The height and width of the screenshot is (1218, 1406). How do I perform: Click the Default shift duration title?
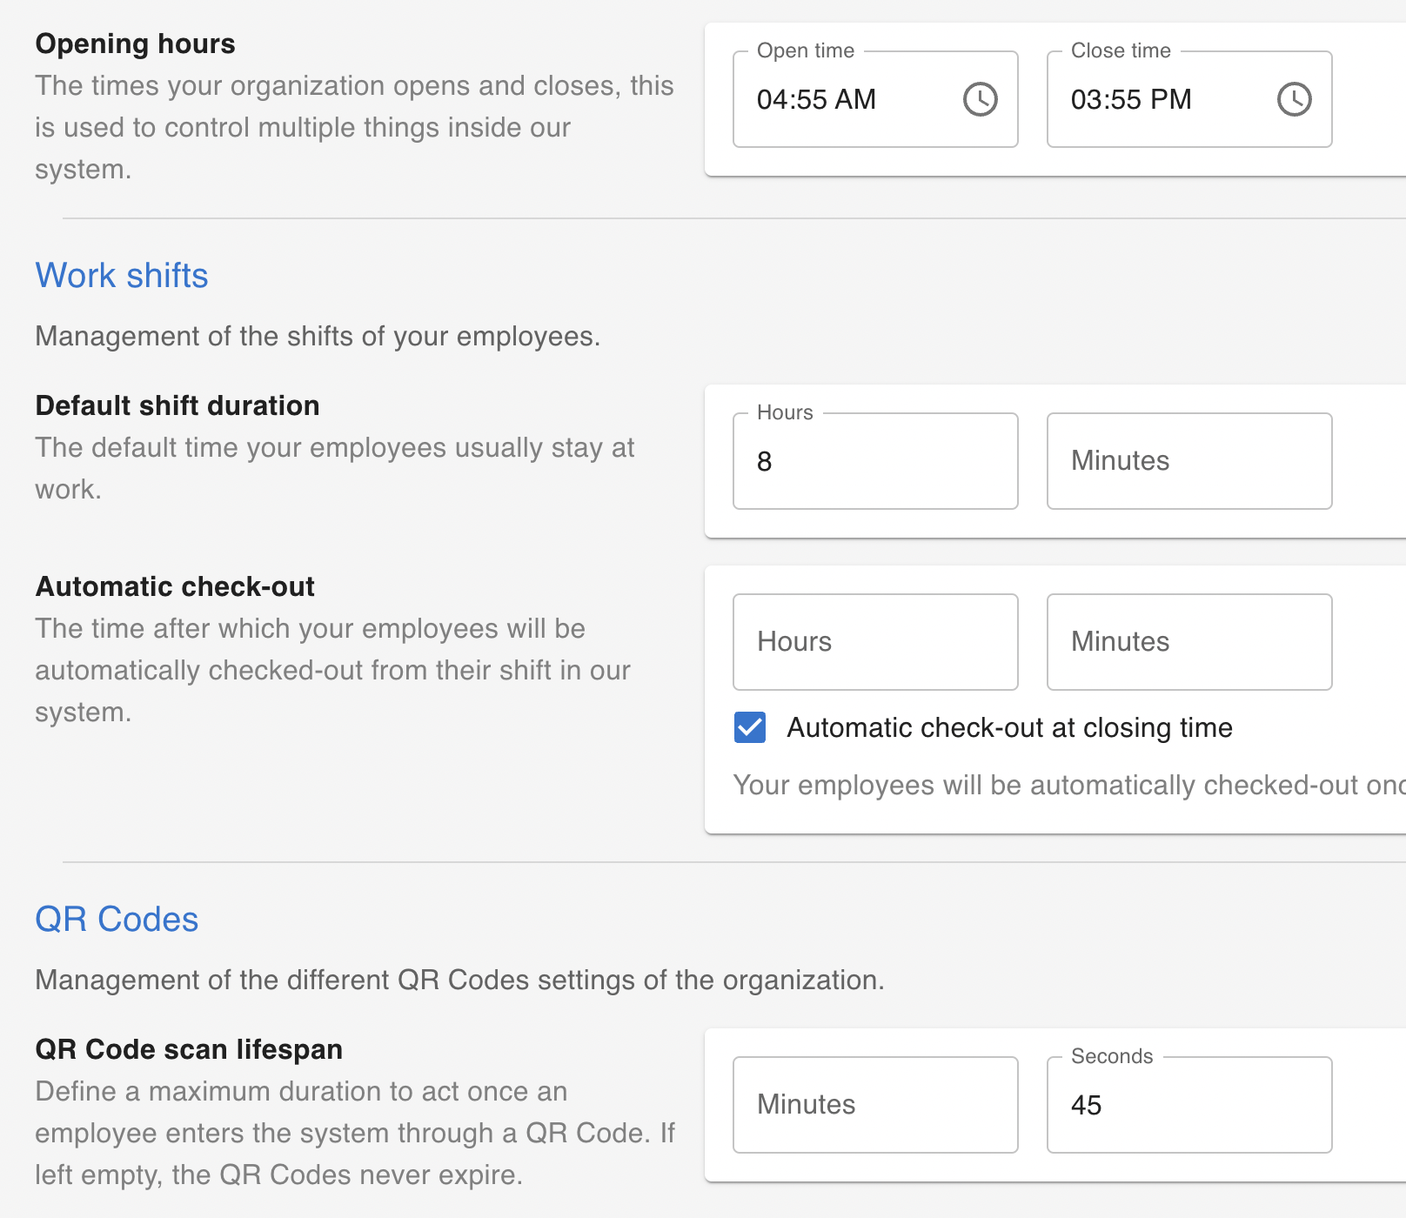177,405
